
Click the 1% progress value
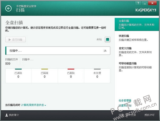pos(105,51)
